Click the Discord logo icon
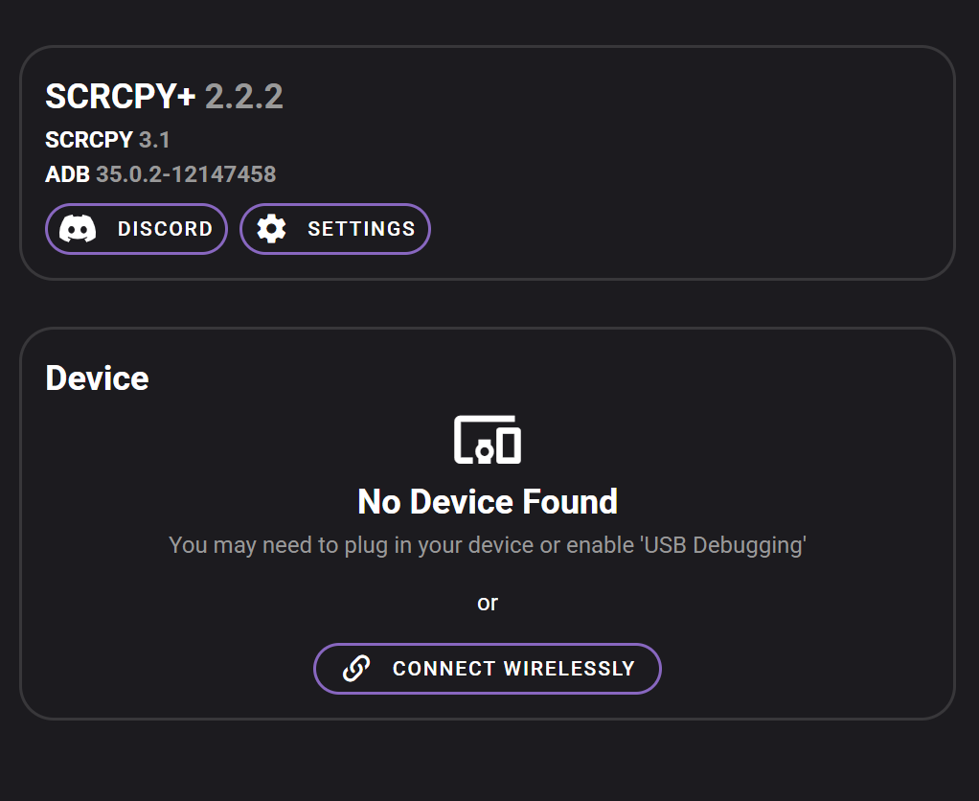 coord(78,229)
